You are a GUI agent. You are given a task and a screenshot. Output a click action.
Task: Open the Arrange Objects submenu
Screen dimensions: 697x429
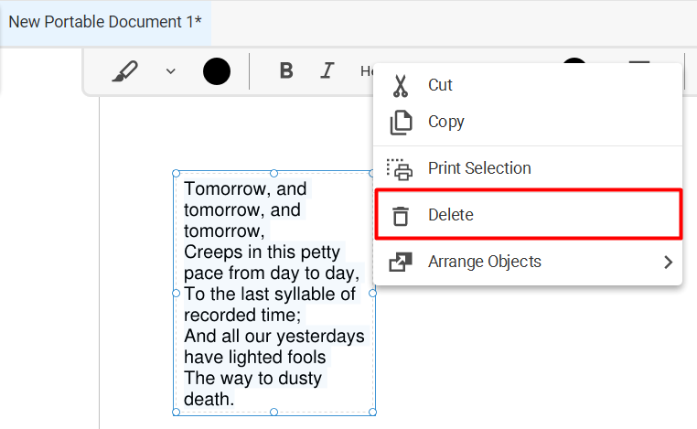coord(528,262)
